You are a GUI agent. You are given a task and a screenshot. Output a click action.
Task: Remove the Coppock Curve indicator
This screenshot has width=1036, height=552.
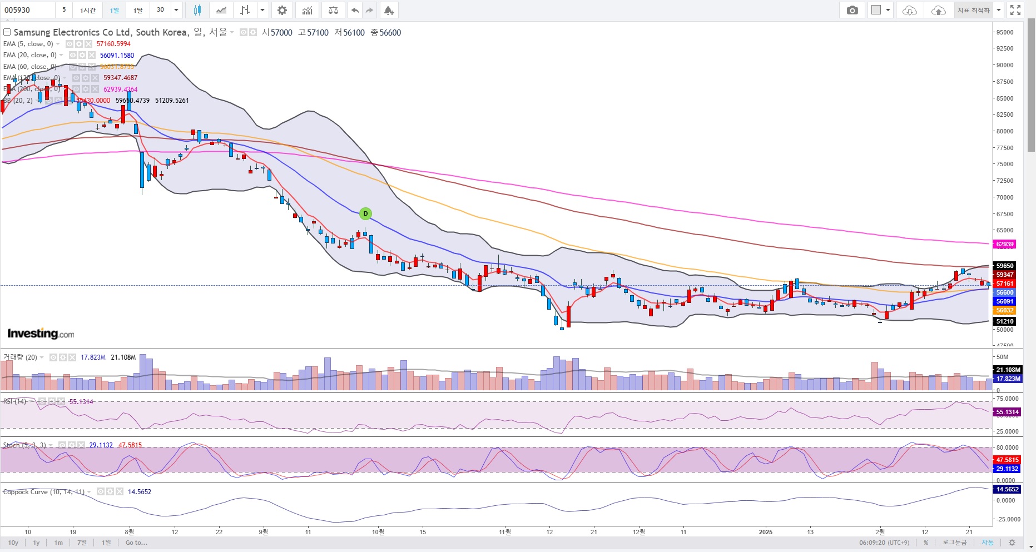tap(119, 492)
